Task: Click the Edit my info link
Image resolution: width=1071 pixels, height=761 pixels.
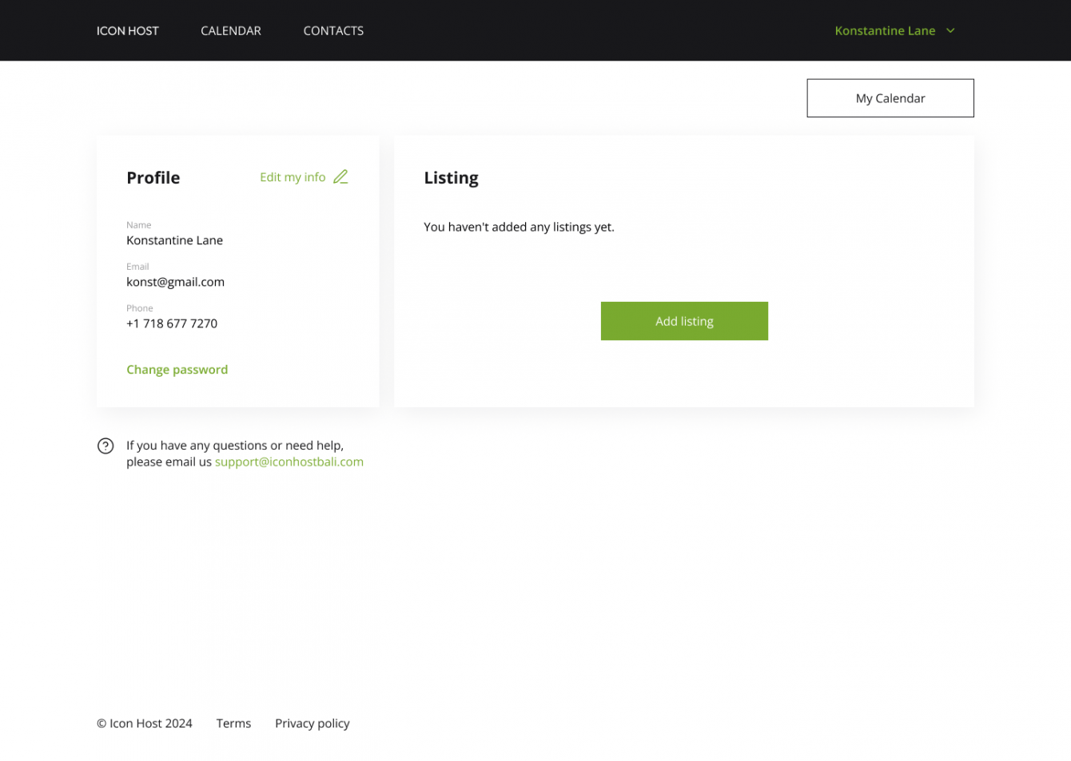Action: [293, 177]
